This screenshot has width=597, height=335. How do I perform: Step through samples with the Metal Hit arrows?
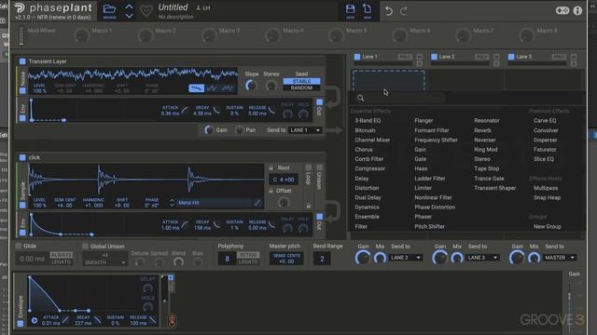[x=172, y=203]
